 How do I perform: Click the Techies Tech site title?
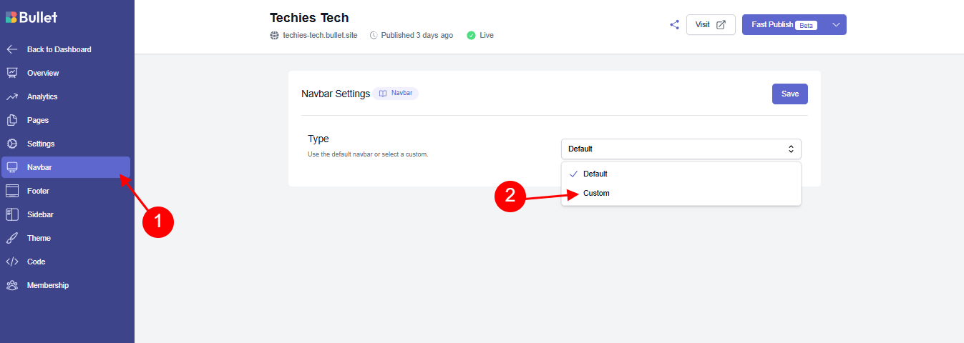click(x=309, y=18)
